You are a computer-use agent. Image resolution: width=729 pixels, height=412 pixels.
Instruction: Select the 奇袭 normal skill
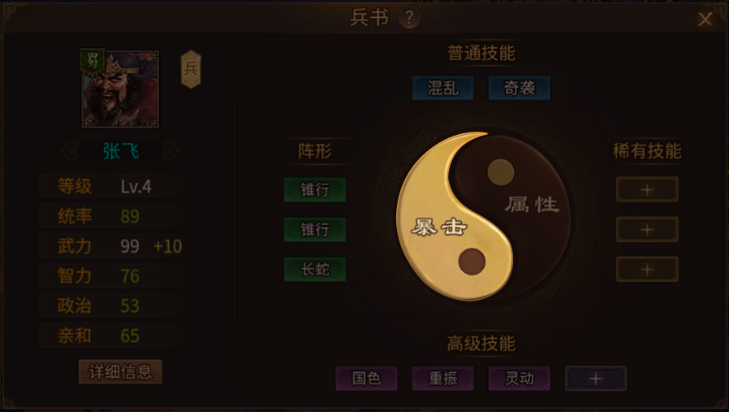point(520,88)
